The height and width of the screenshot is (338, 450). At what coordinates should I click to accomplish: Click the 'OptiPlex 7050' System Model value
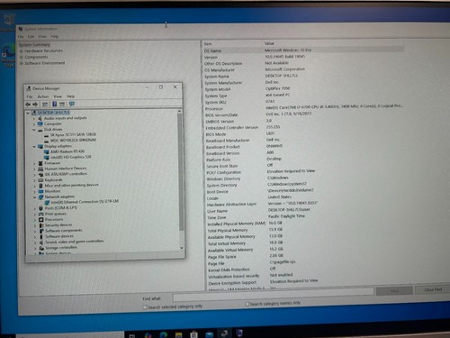click(277, 88)
